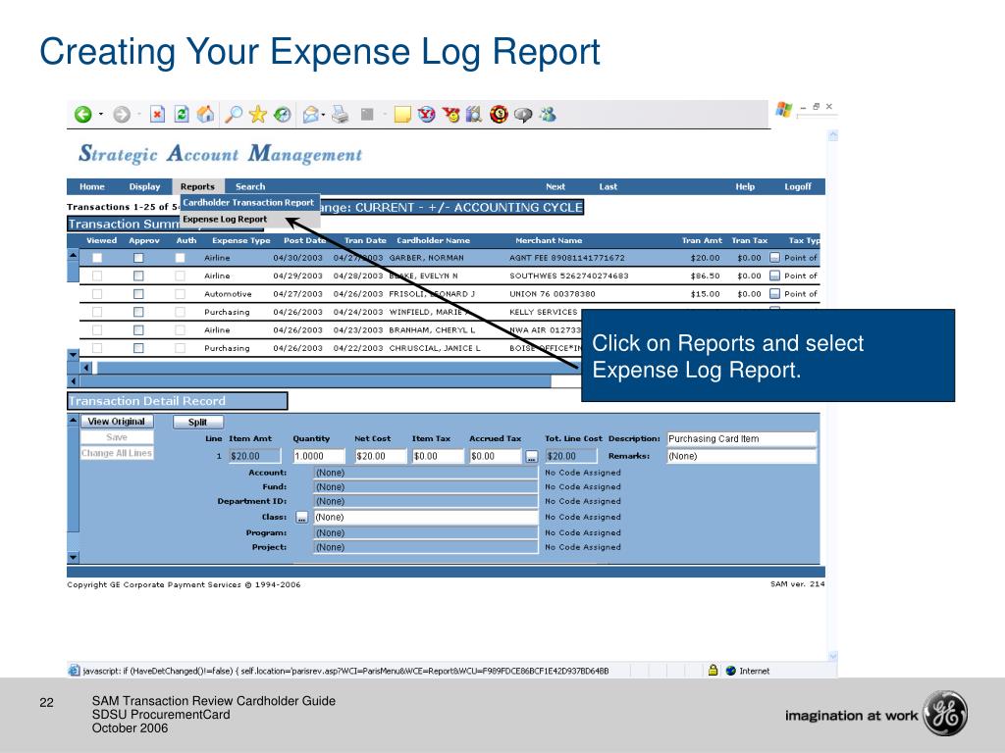Click the Remarks field
Image resolution: width=1005 pixels, height=753 pixels.
[742, 456]
